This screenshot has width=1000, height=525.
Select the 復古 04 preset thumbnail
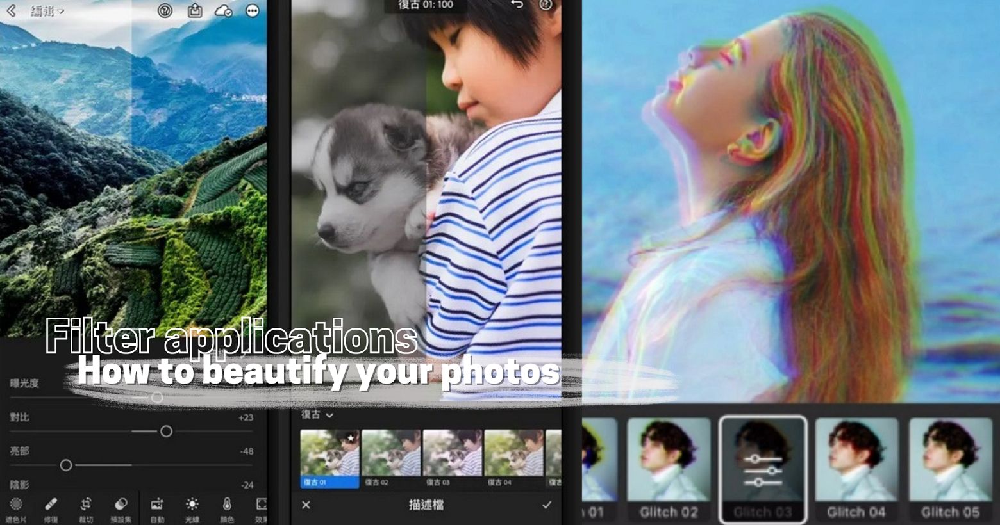pos(513,458)
